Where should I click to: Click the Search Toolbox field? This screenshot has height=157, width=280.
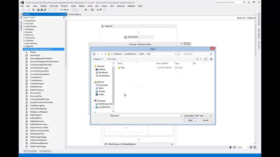[x=43, y=17]
